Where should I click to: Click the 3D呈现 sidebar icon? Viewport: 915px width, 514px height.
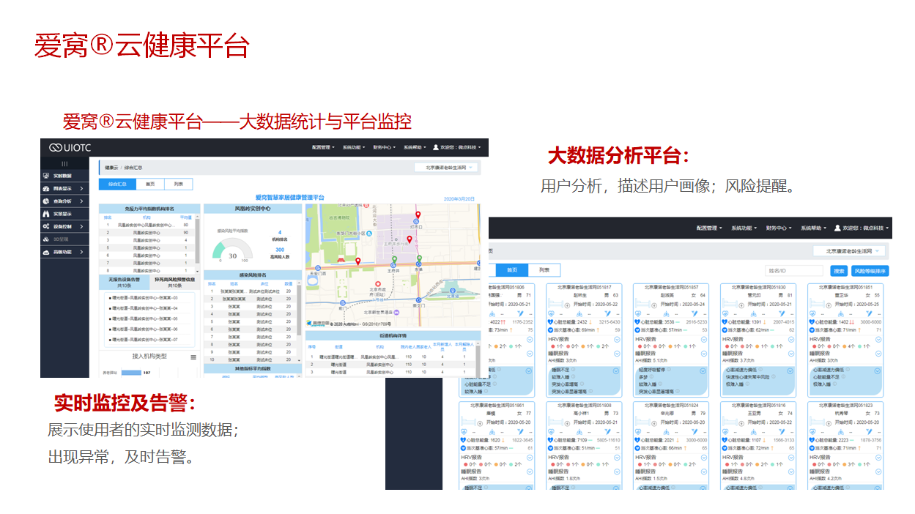pos(46,239)
